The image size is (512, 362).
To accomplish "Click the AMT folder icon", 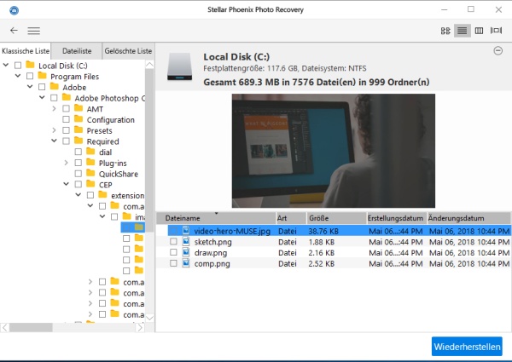I will click(x=79, y=108).
